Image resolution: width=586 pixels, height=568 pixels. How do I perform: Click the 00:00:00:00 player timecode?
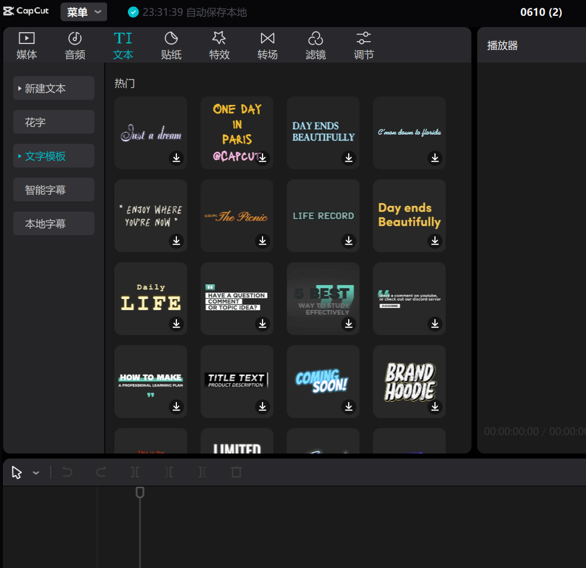(511, 431)
